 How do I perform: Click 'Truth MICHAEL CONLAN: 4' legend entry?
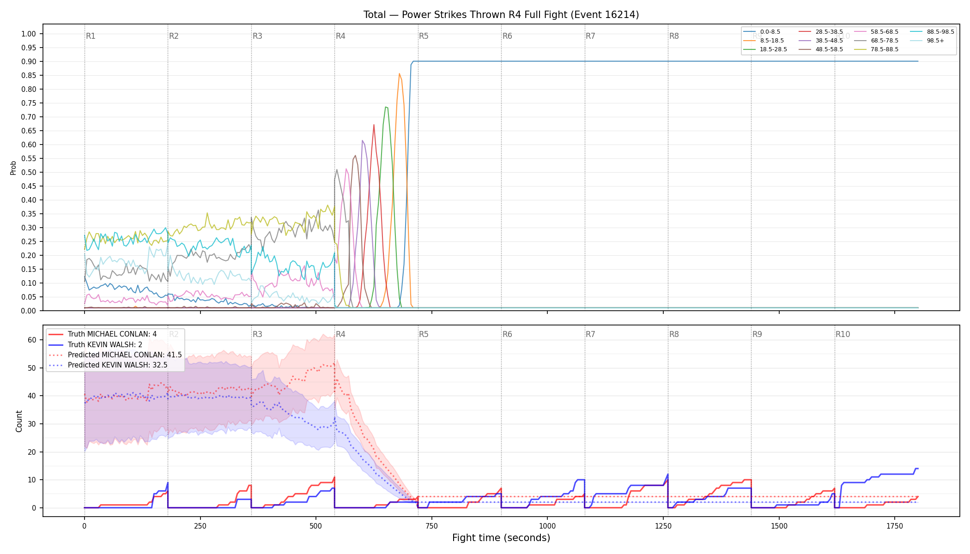pos(103,334)
